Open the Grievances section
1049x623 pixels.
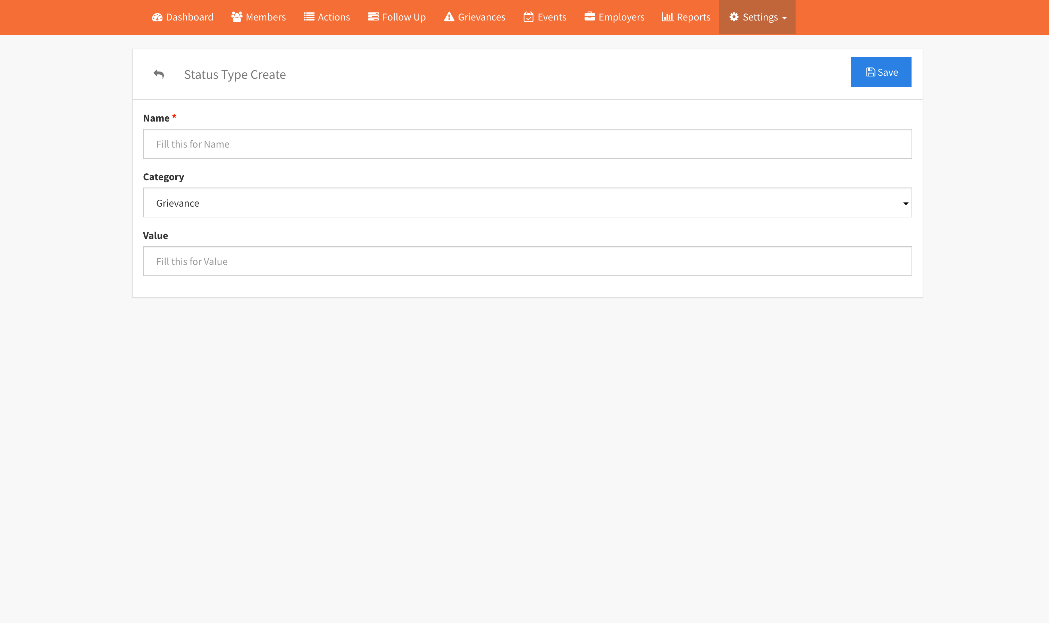coord(475,17)
